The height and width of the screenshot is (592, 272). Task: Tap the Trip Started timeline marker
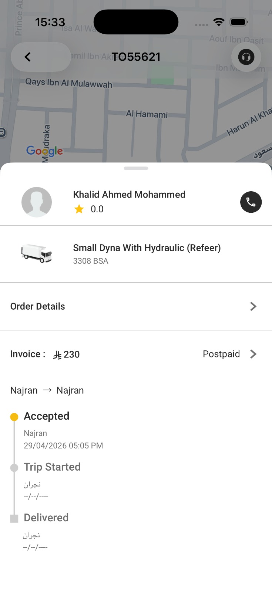[14, 468]
